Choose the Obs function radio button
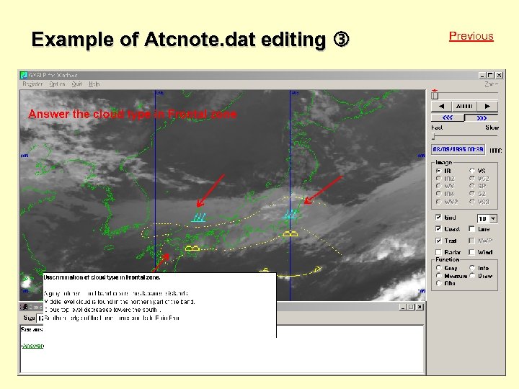The image size is (519, 389). pyautogui.click(x=439, y=283)
